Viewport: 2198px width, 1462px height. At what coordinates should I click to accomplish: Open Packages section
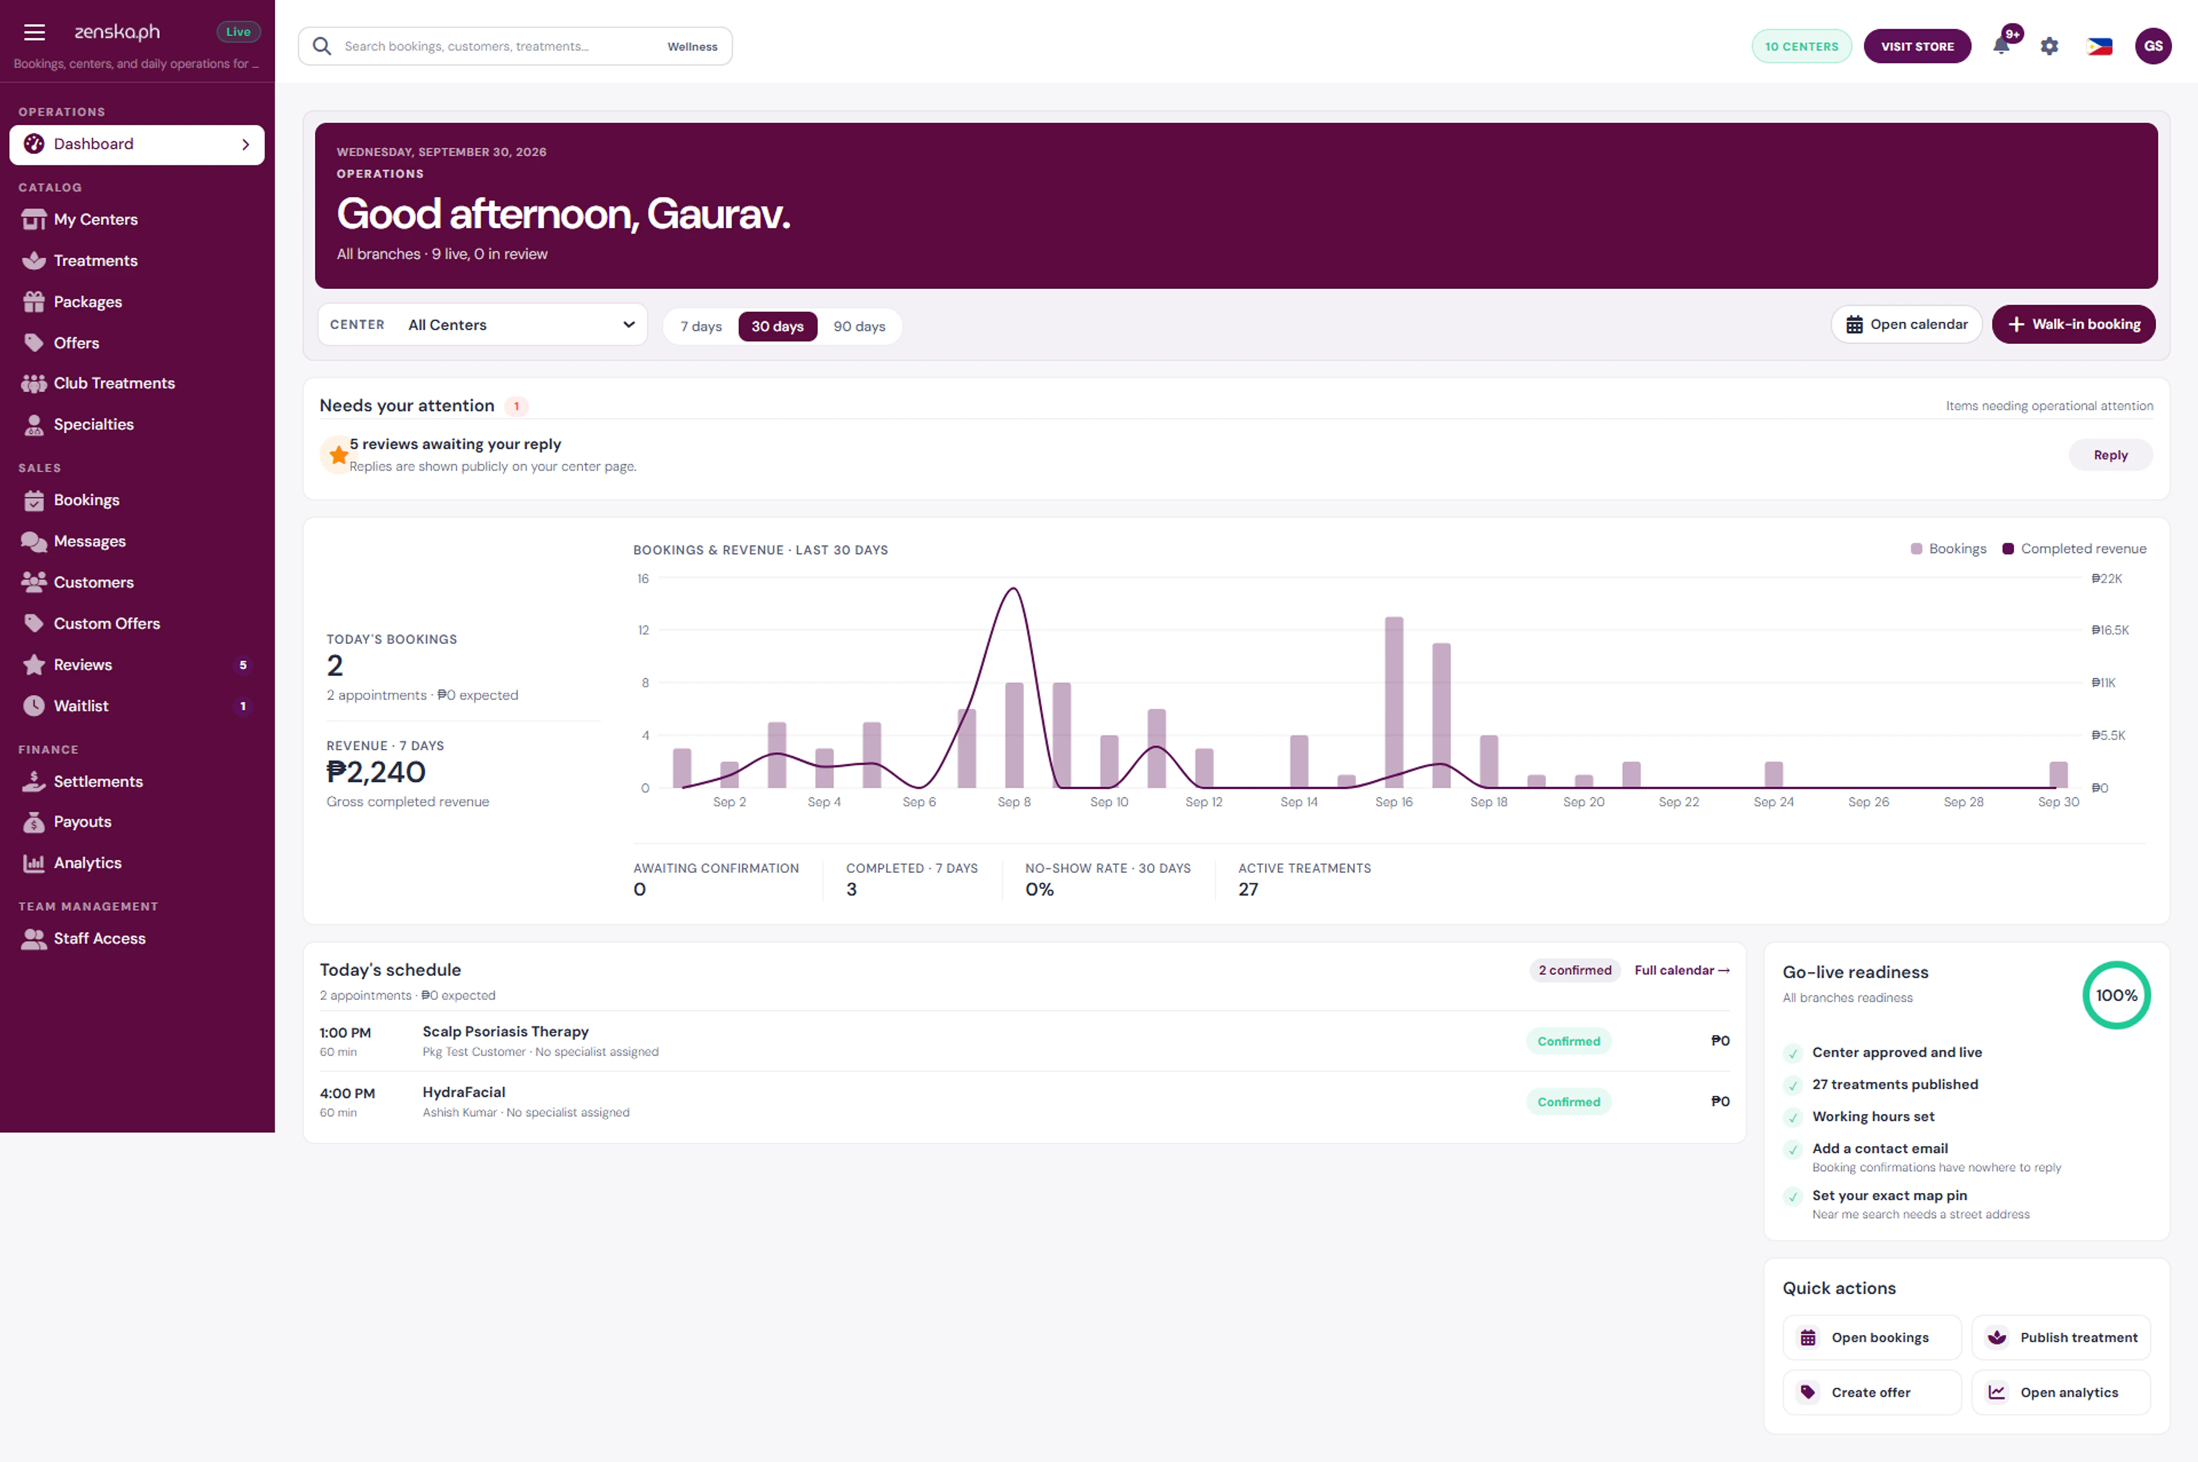137,301
